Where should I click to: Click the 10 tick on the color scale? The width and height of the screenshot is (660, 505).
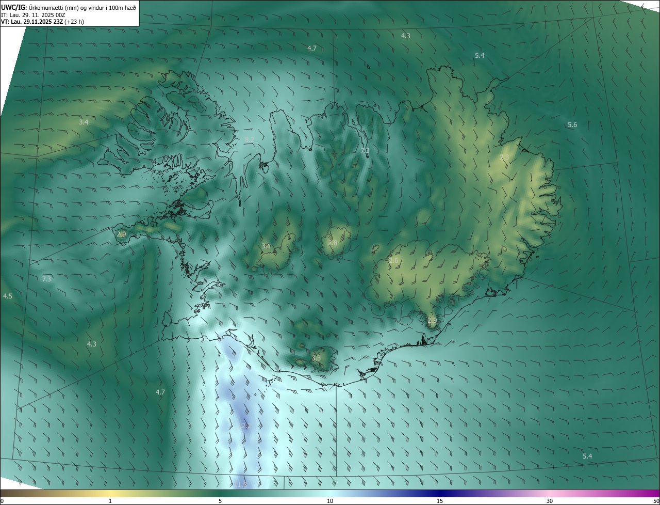[x=330, y=501]
